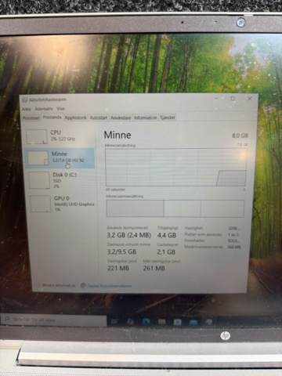Open the Autostart tab
The width and height of the screenshot is (282, 376).
99,117
